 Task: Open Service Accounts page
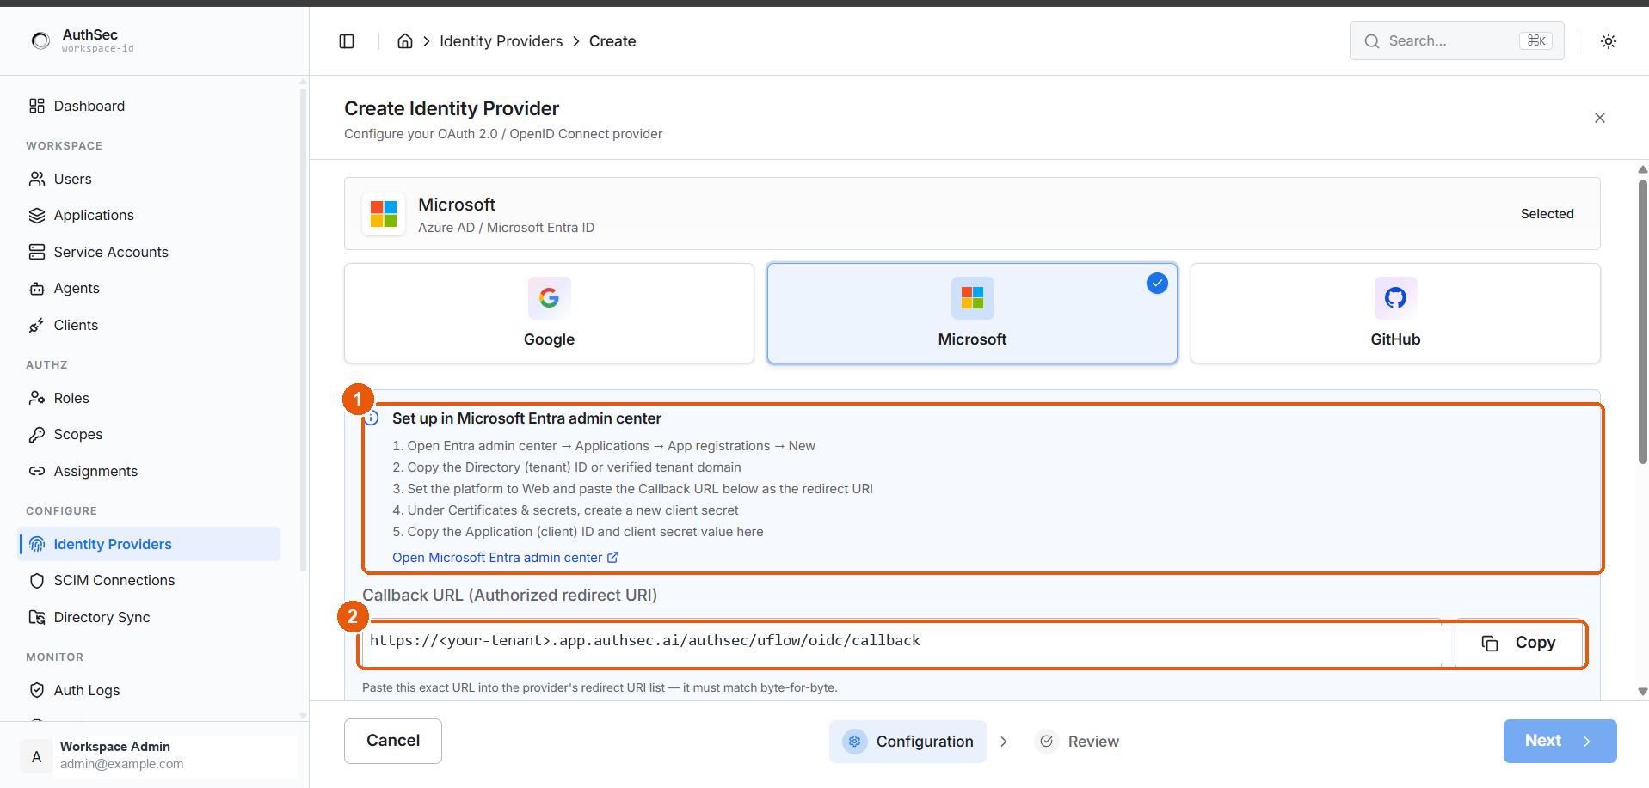pyautogui.click(x=150, y=252)
